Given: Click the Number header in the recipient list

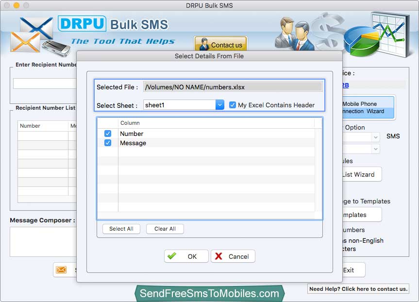Looking at the screenshot, I should pos(43,126).
